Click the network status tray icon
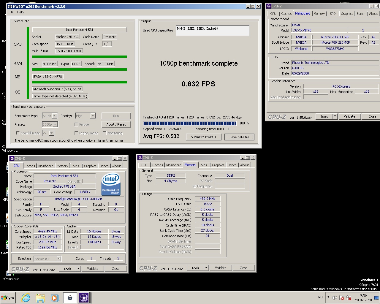This screenshot has height=304, width=380. click(349, 298)
